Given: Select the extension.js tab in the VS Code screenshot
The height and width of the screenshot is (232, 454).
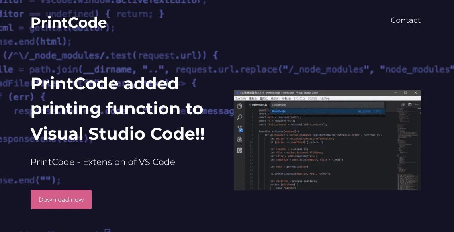Looking at the screenshot, I should point(258,104).
